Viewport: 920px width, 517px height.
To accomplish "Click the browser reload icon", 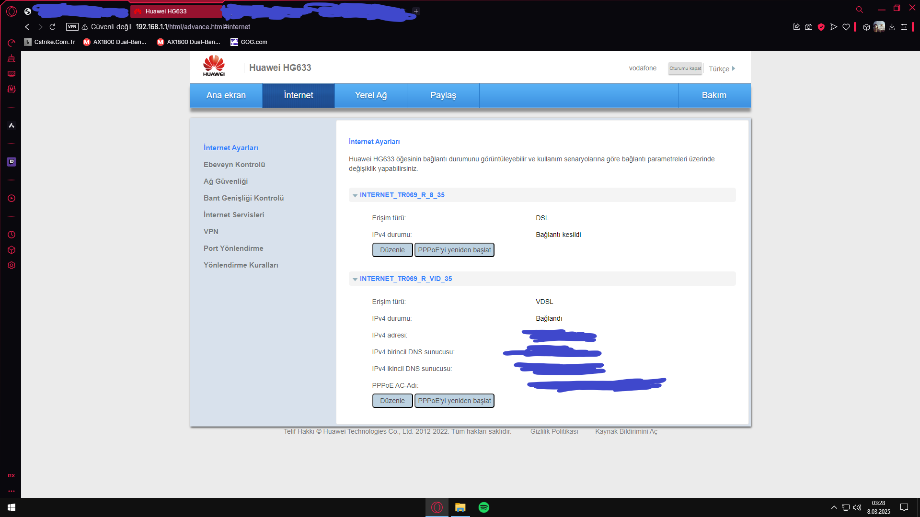I will pos(53,27).
